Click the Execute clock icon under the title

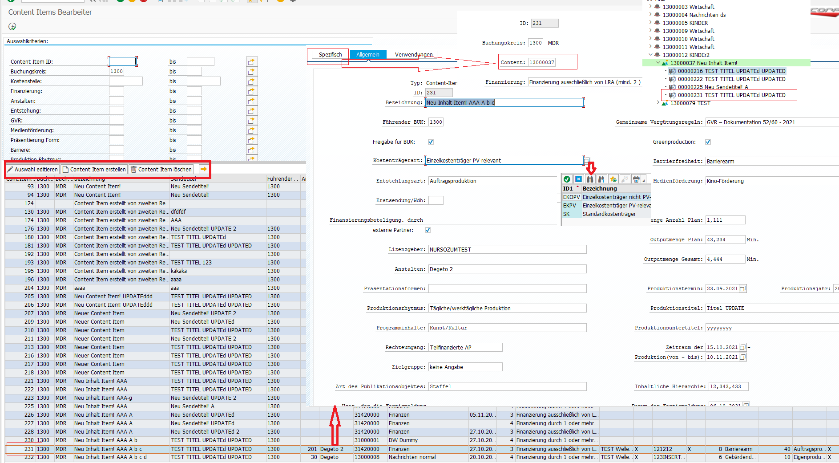pos(12,27)
